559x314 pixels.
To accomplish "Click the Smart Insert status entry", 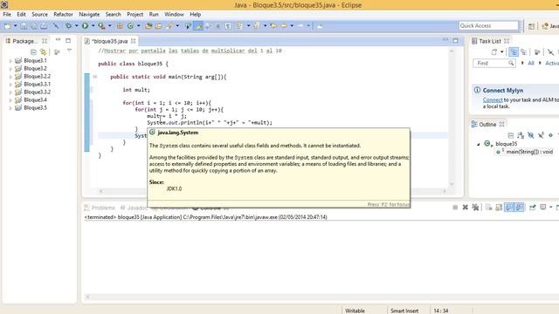I will click(x=404, y=311).
